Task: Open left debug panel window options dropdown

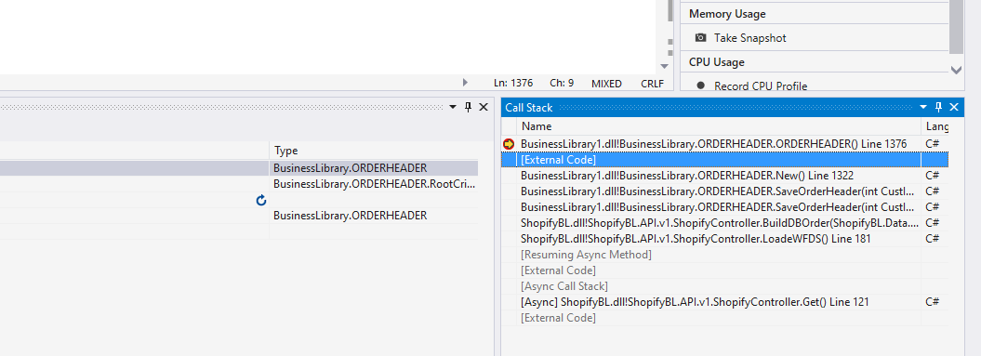Action: point(453,108)
